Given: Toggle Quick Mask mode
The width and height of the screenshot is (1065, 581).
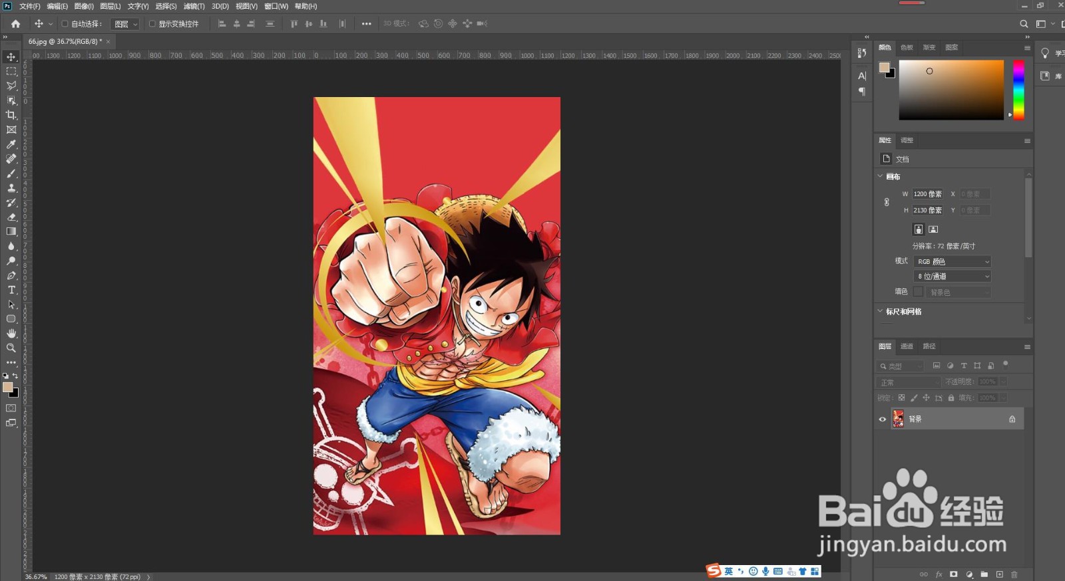Looking at the screenshot, I should coord(11,408).
